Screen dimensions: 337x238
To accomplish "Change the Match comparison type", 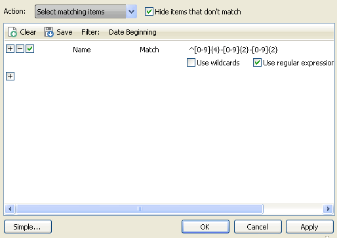I will (x=149, y=50).
